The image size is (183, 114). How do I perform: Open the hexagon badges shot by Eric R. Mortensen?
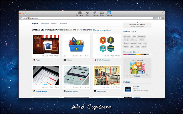coord(107,44)
